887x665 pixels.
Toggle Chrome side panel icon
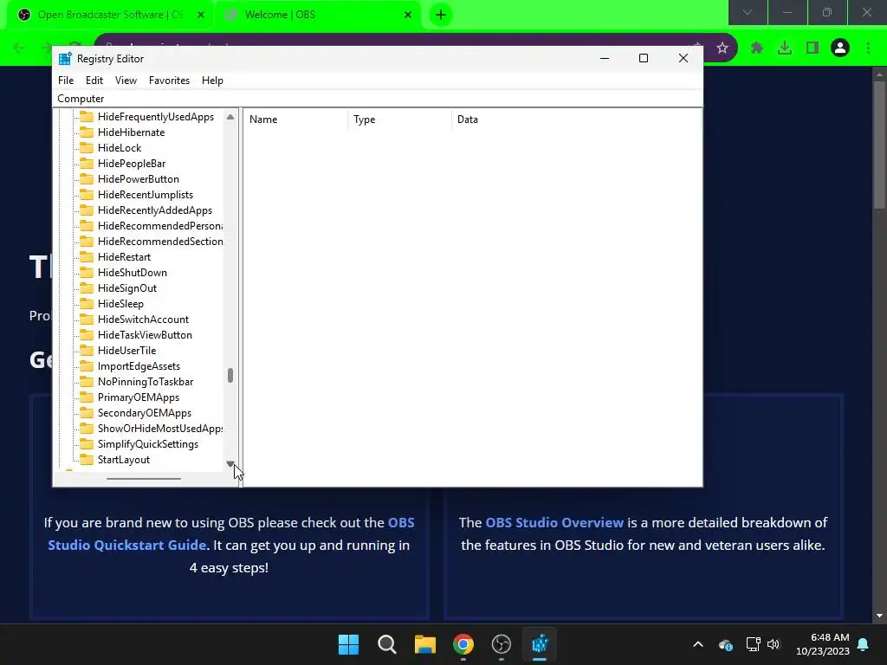pyautogui.click(x=813, y=48)
